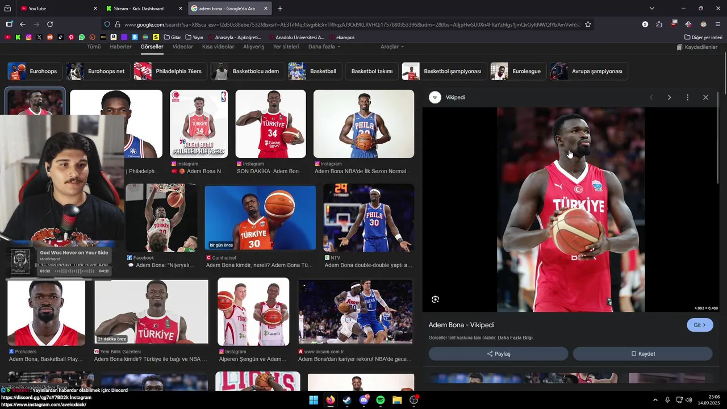The width and height of the screenshot is (727, 409).
Task: Open the extensions puzzle icon
Action: pos(659,24)
